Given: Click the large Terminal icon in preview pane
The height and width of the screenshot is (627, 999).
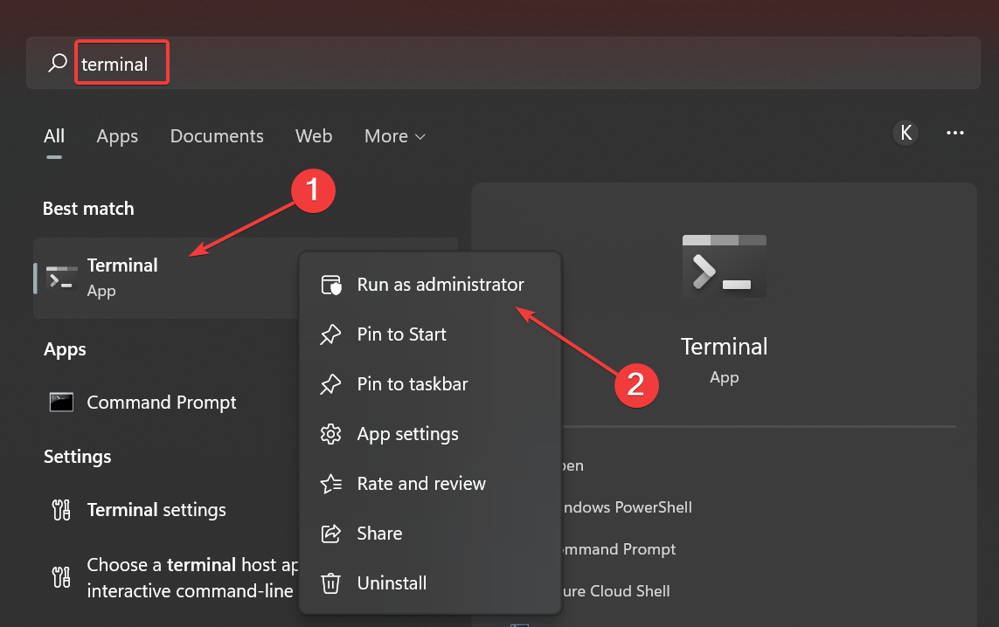Looking at the screenshot, I should [x=725, y=266].
